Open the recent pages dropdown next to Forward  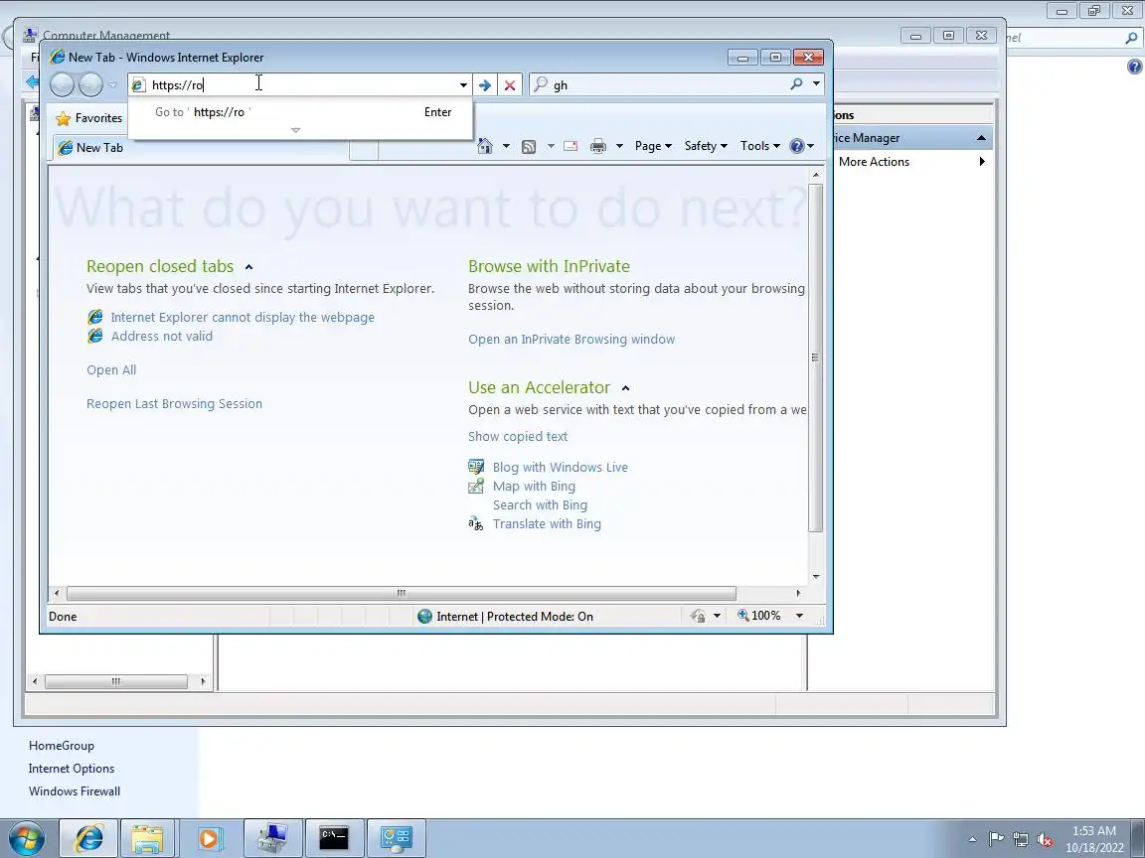tap(112, 84)
